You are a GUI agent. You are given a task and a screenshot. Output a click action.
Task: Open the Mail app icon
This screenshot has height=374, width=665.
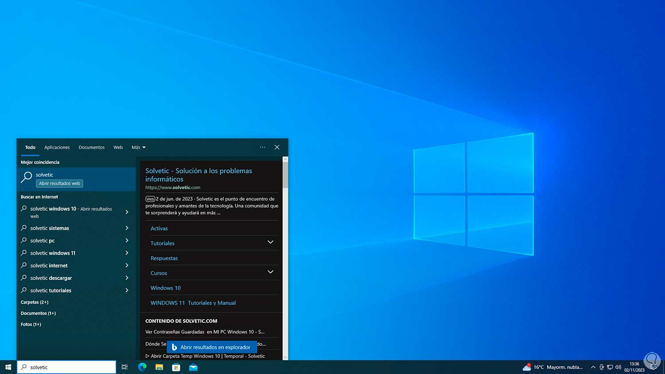tap(193, 367)
